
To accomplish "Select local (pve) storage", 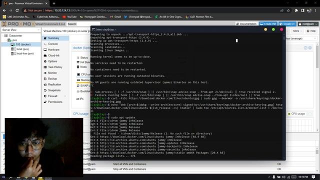I will tap(22, 49).
